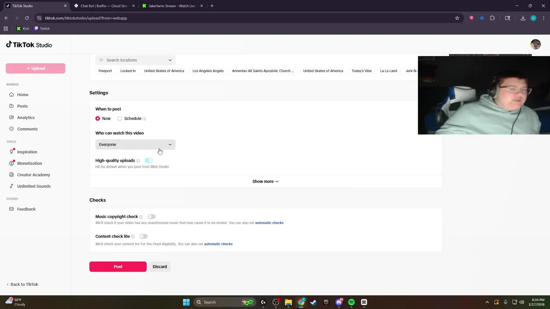550x309 pixels.
Task: Open the Epic Games taskbar icon
Action: tap(326, 302)
